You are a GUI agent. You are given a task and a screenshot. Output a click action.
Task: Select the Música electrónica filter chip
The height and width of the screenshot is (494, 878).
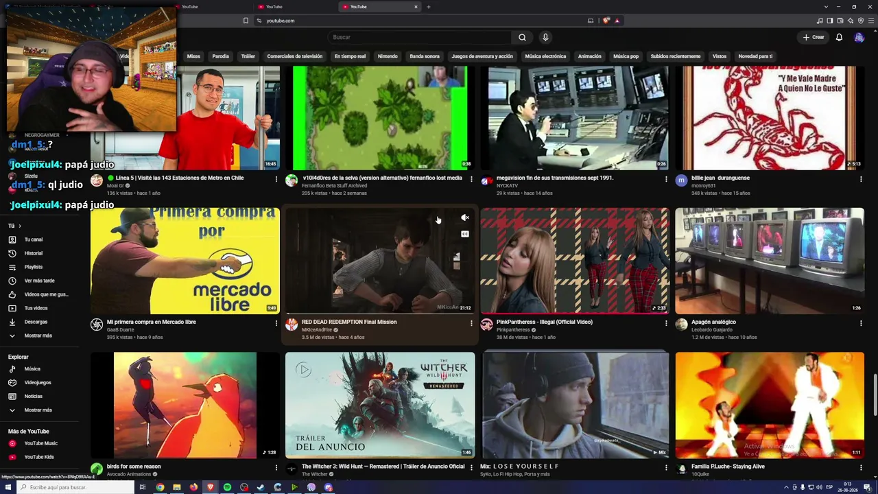545,56
